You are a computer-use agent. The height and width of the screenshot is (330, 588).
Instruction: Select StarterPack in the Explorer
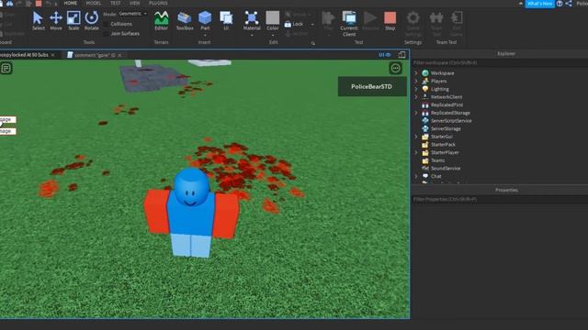pos(443,145)
